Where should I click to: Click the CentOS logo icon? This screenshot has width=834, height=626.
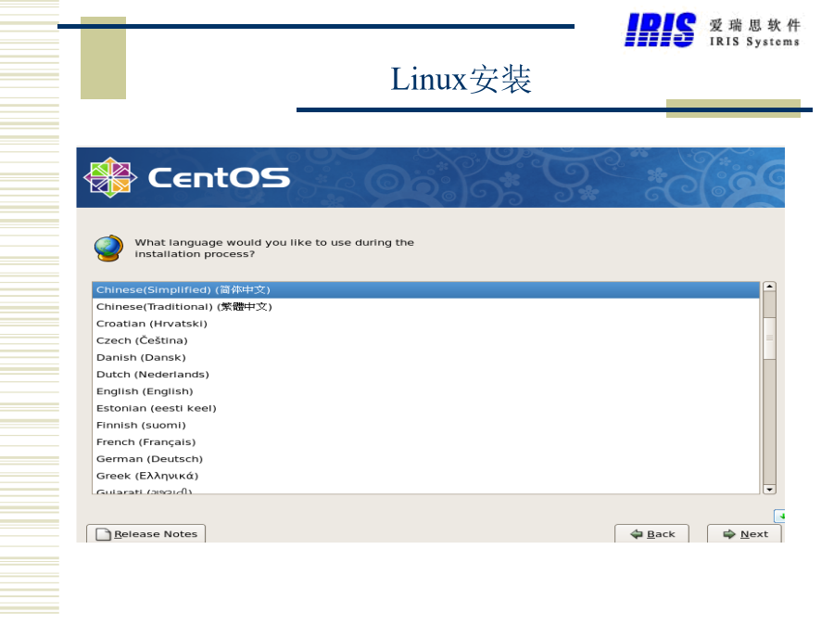click(110, 177)
